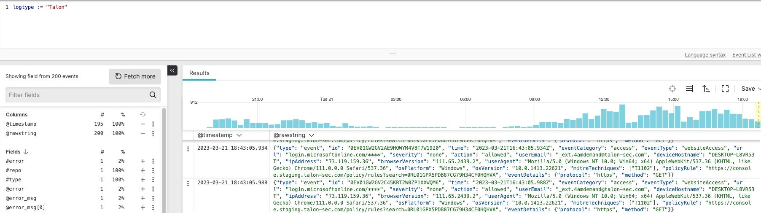The image size is (761, 213).
Task: Remove @timestamp from the columns
Action: click(143, 124)
